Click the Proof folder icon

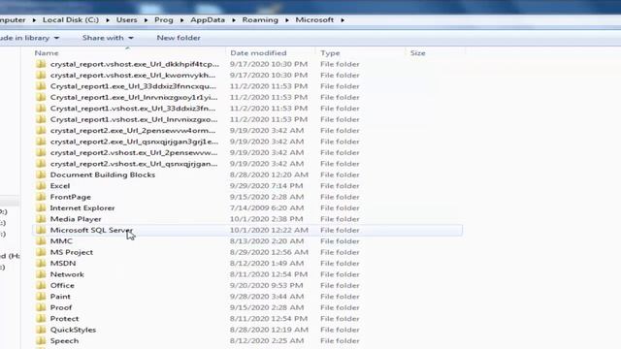coord(41,307)
